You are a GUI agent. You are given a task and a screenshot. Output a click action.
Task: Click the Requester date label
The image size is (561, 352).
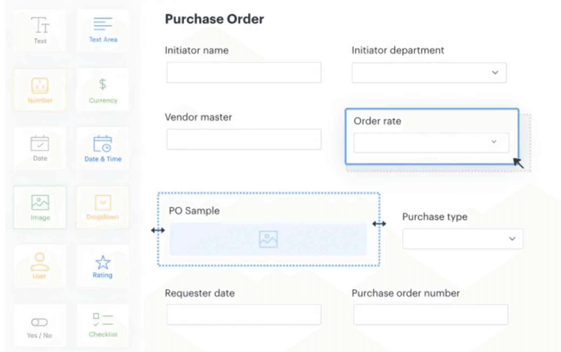200,293
